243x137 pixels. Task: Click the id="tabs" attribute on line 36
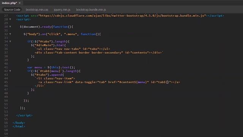[91, 49]
